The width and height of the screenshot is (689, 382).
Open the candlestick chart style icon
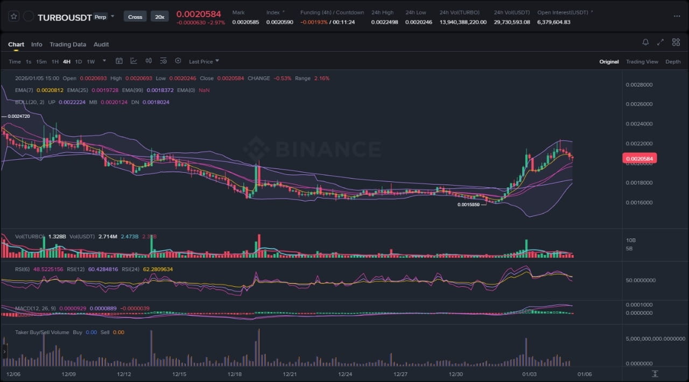pos(149,61)
